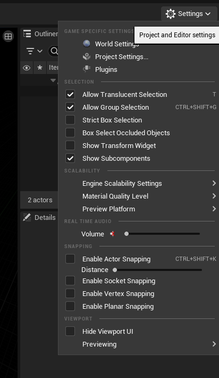The image size is (219, 378).
Task: Click the Outliner search magnifier icon
Action: (x=54, y=51)
